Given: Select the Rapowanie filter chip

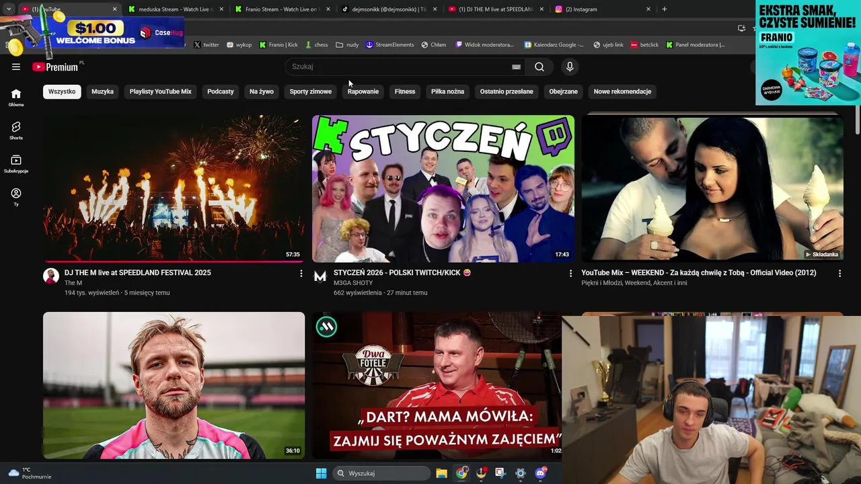Looking at the screenshot, I should 363,91.
